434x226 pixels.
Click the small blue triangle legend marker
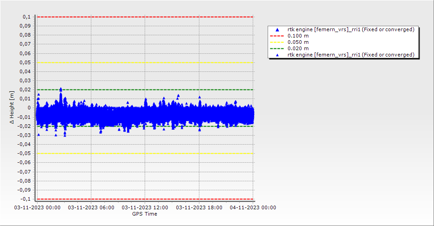(278, 55)
